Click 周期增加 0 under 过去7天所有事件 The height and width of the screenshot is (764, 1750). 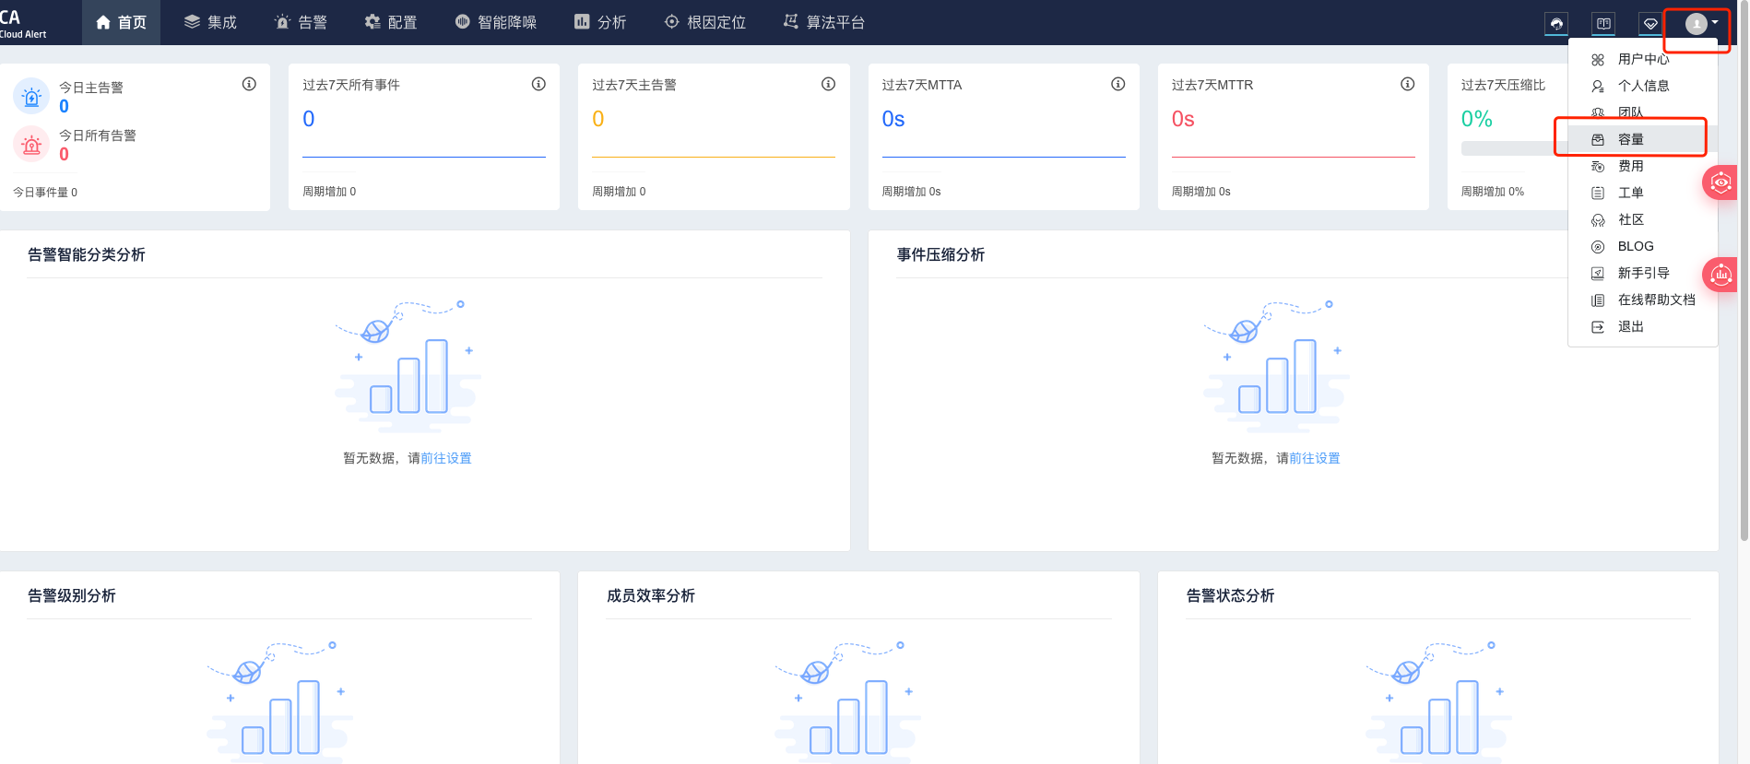tap(329, 192)
